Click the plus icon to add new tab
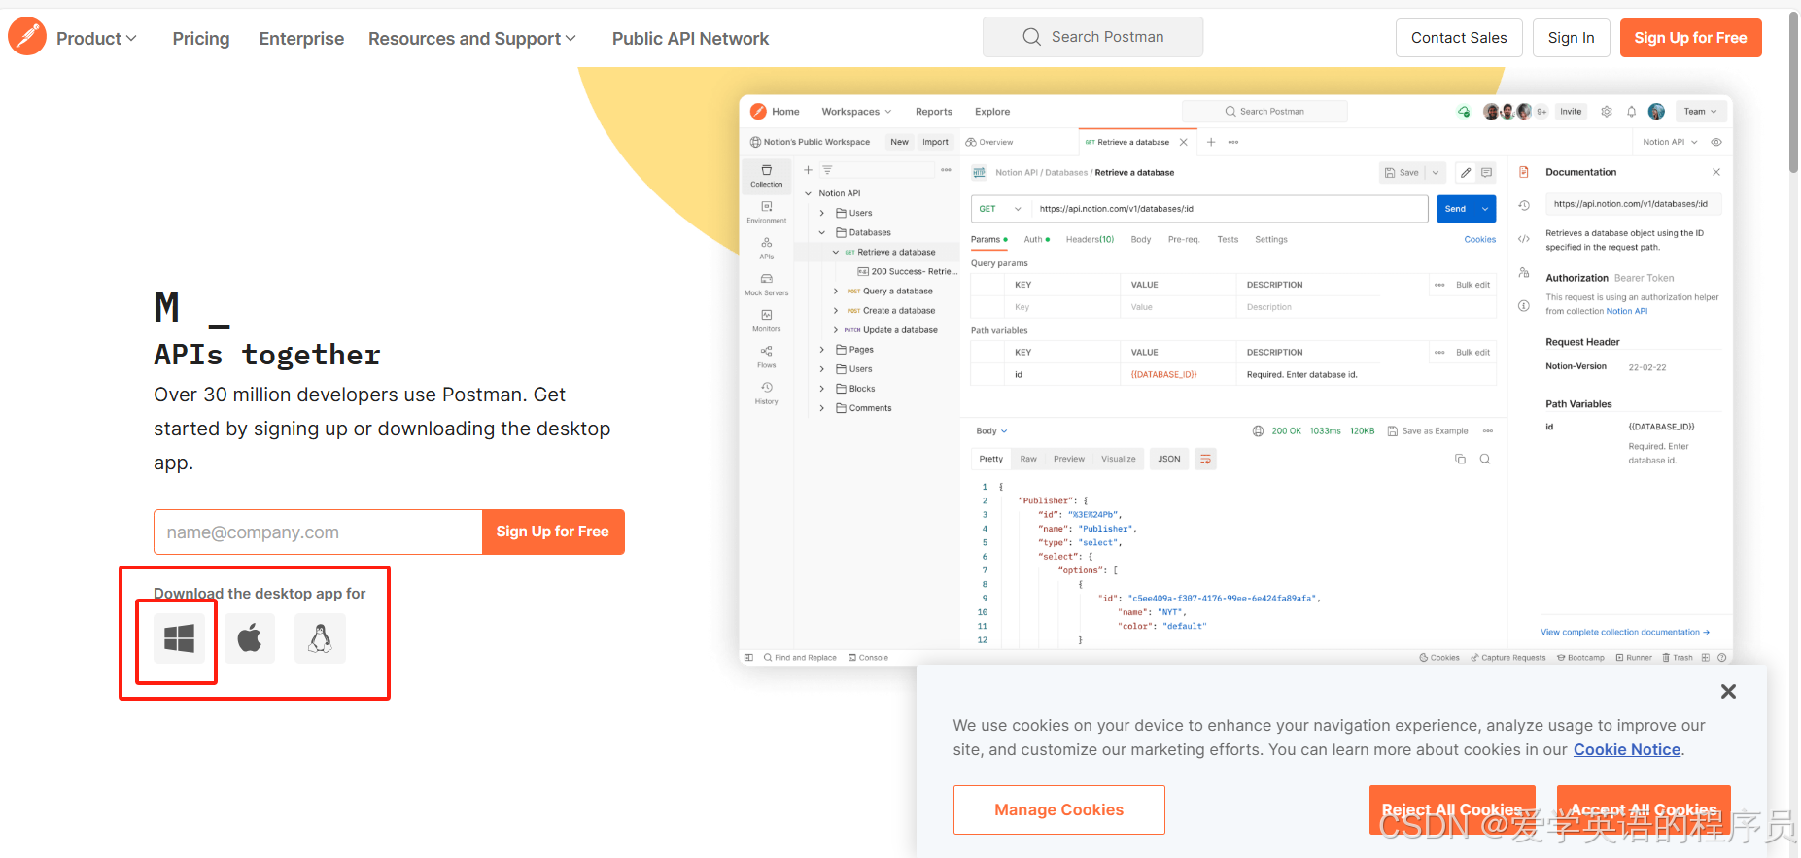Viewport: 1801px width, 858px height. pyautogui.click(x=1211, y=142)
